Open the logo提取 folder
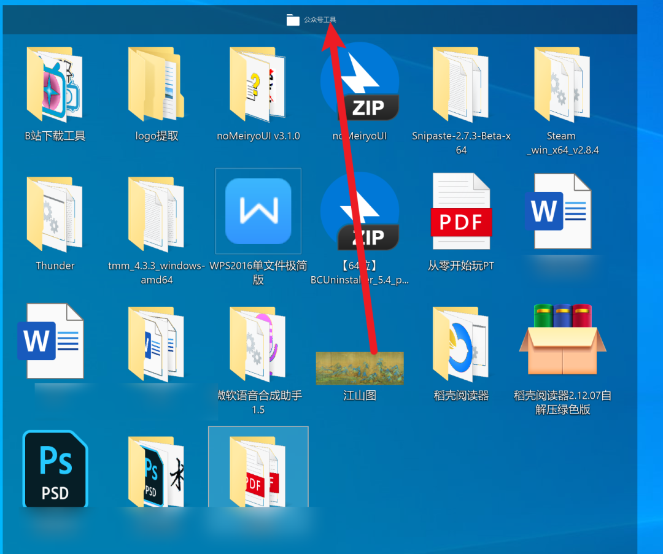The image size is (663, 554). [156, 85]
